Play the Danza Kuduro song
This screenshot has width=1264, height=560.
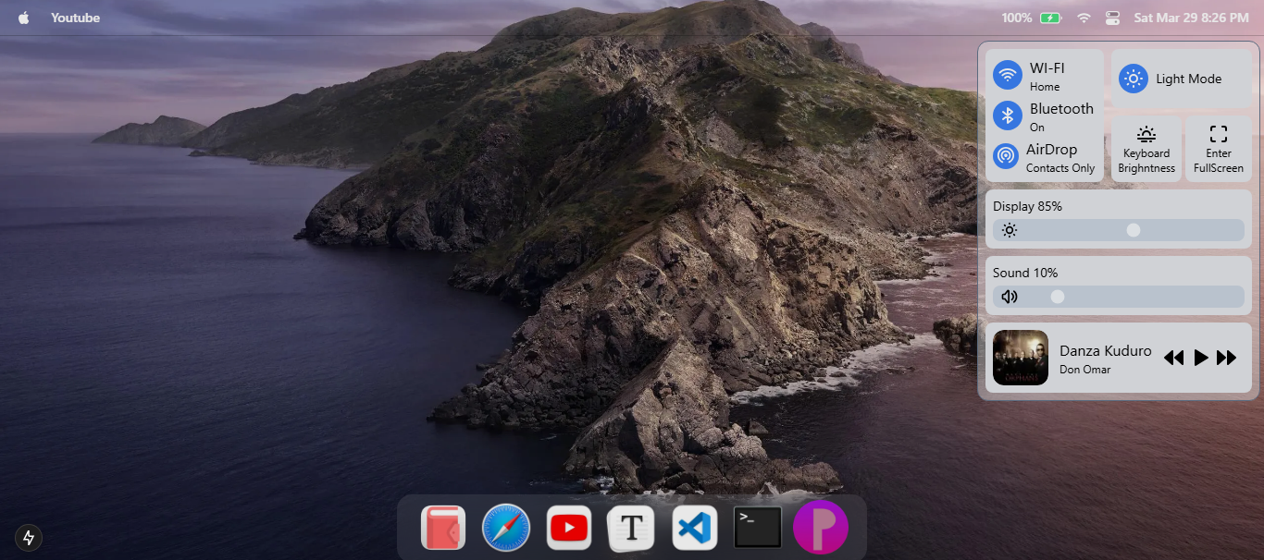tap(1201, 358)
